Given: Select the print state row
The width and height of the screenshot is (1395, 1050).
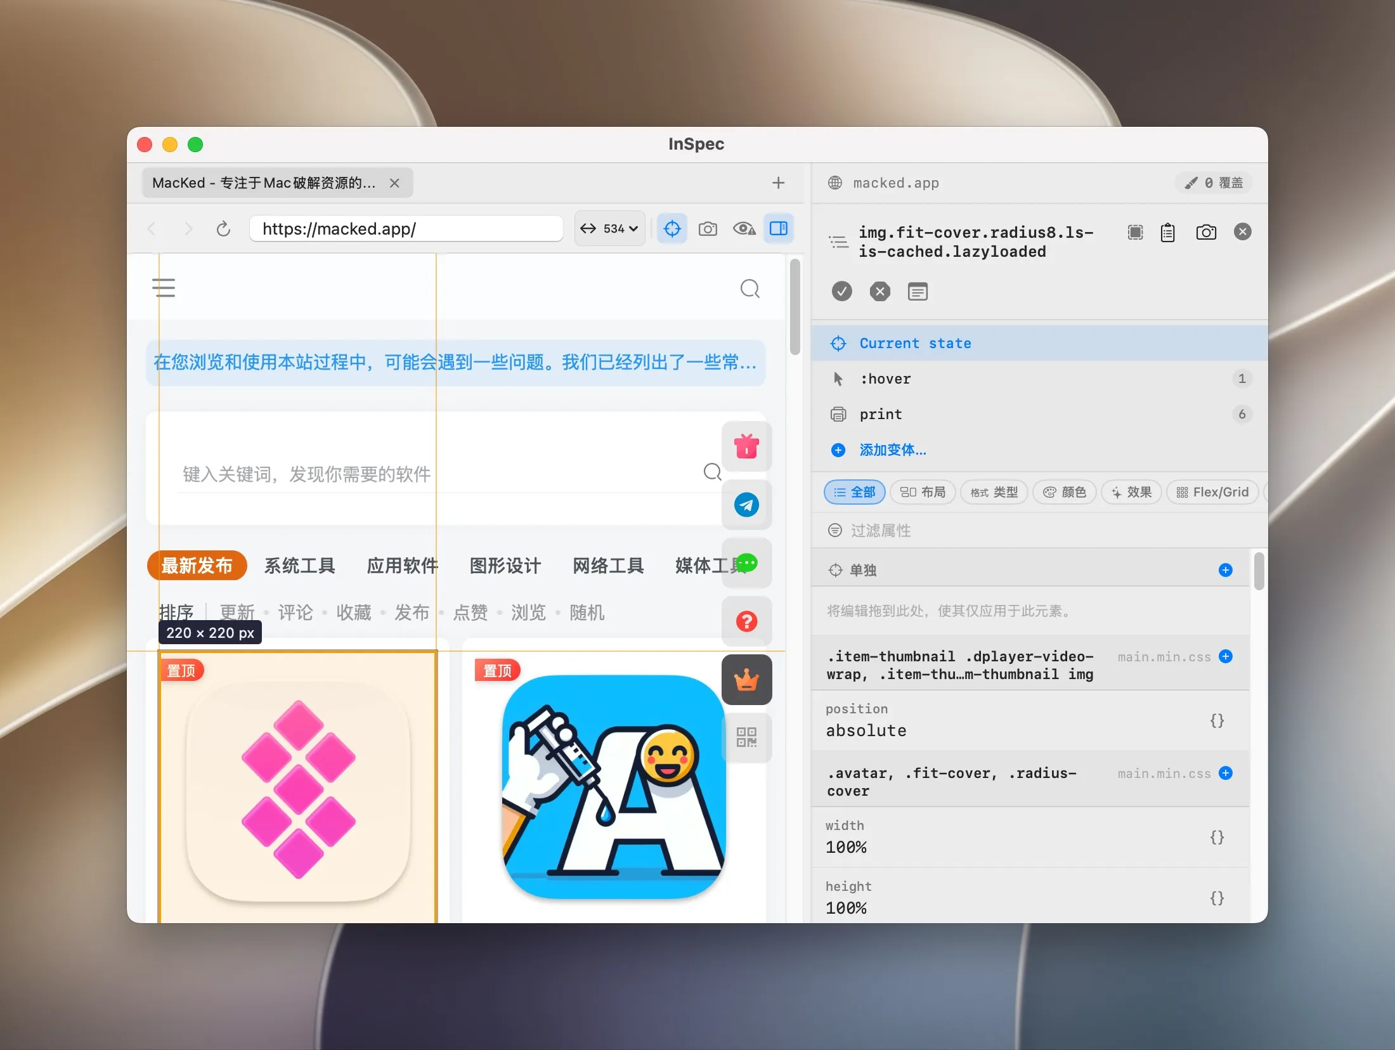Looking at the screenshot, I should point(1039,414).
